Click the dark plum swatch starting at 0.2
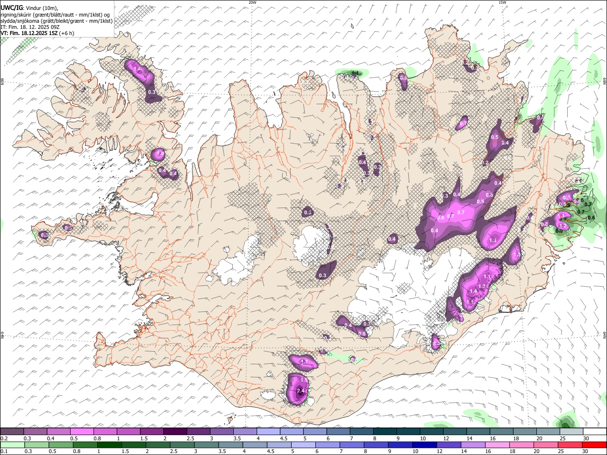 pos(12,431)
